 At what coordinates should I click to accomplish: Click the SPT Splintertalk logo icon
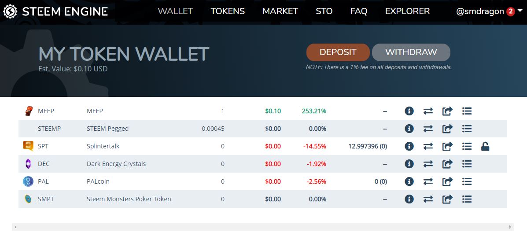tap(28, 146)
